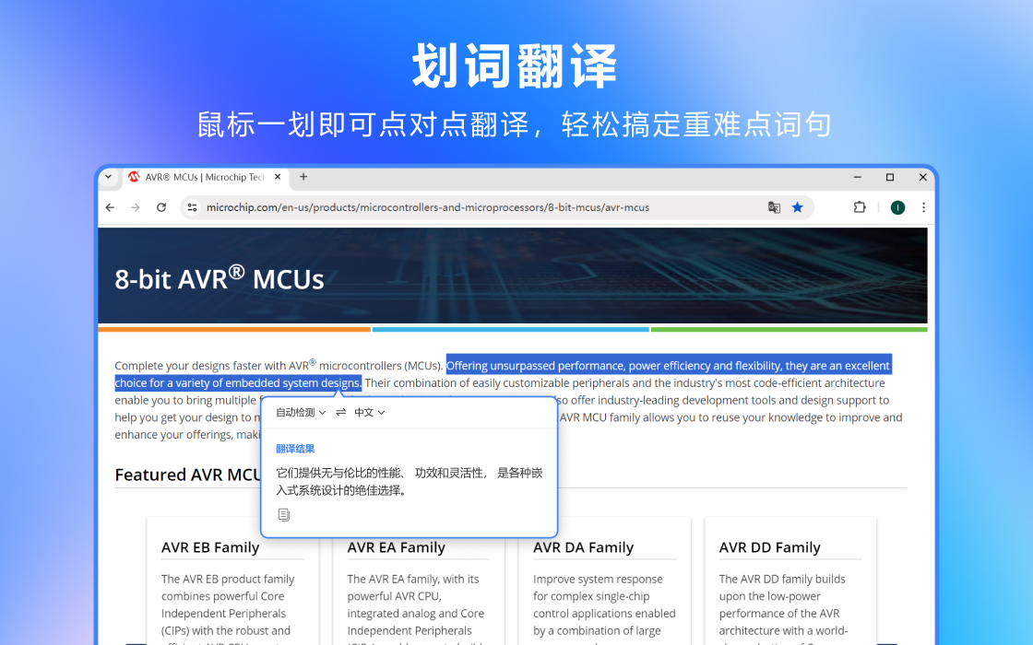Swap languages using the exchange arrows icon
1033x645 pixels.
pos(340,412)
